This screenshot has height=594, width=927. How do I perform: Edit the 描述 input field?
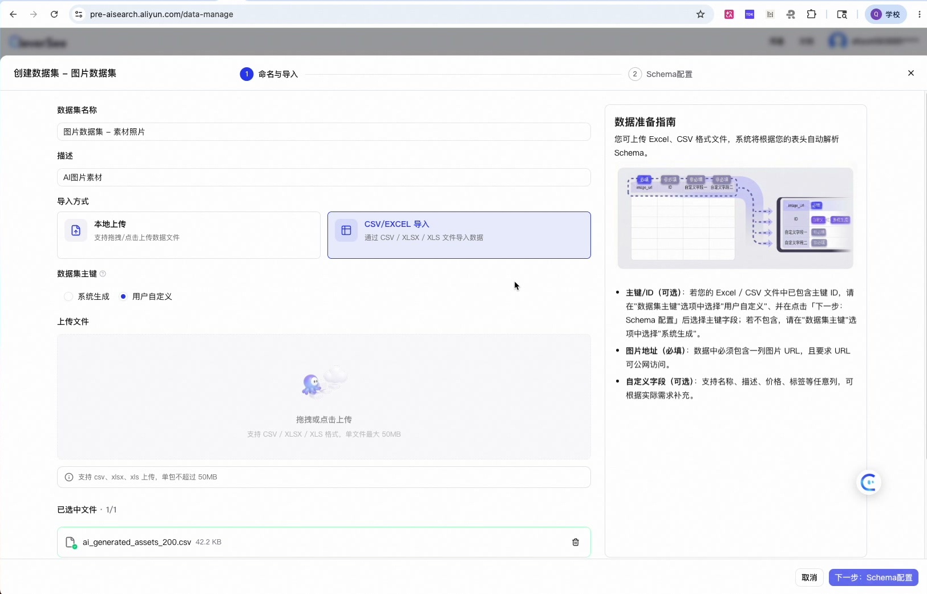tap(323, 177)
